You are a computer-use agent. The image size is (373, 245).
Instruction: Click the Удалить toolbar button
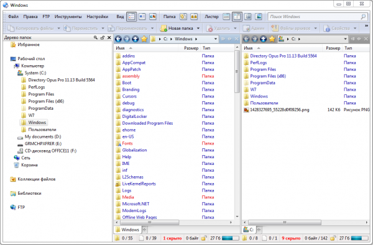pyautogui.click(x=218, y=29)
